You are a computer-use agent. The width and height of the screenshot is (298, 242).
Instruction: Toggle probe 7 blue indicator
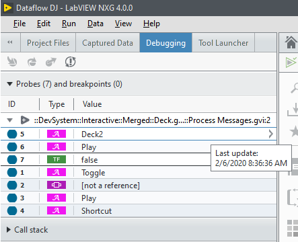coord(12,159)
